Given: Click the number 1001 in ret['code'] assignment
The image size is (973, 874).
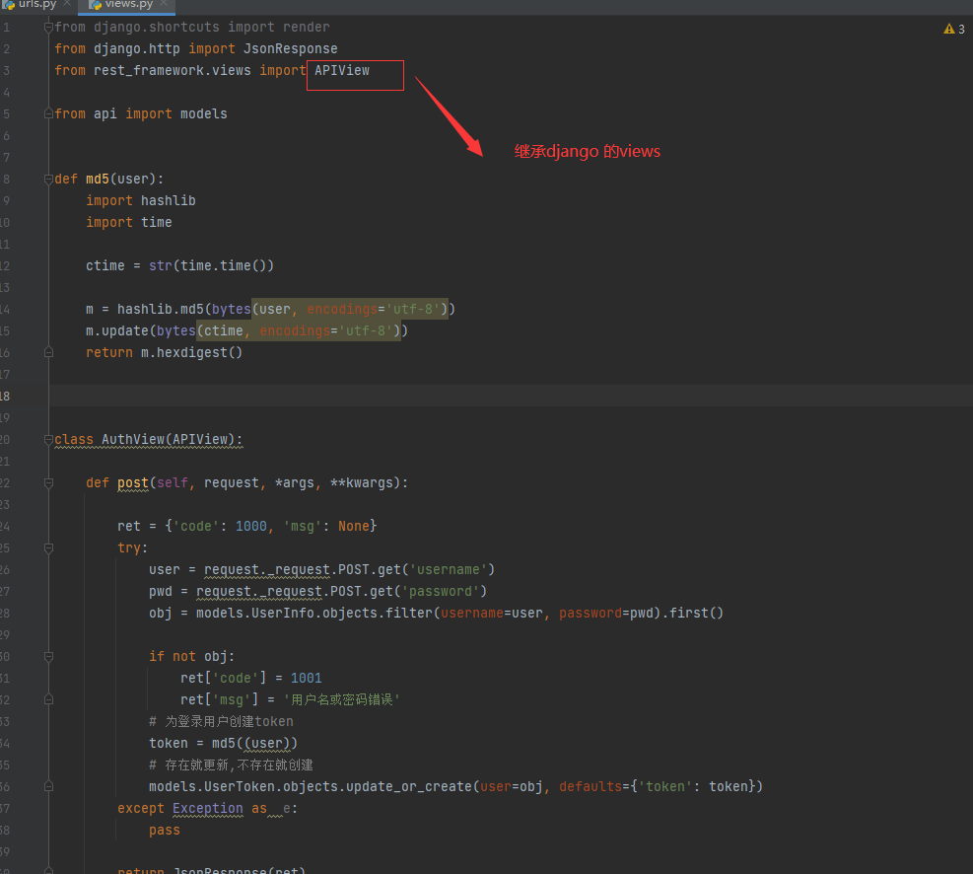Looking at the screenshot, I should point(307,678).
